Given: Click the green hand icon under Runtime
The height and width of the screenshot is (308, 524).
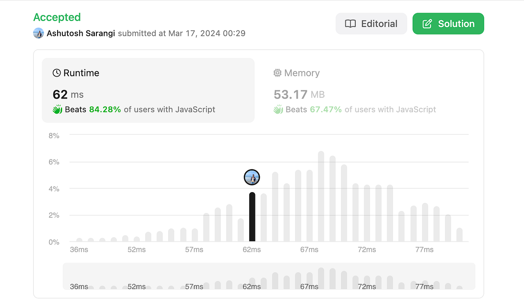Looking at the screenshot, I should (57, 109).
